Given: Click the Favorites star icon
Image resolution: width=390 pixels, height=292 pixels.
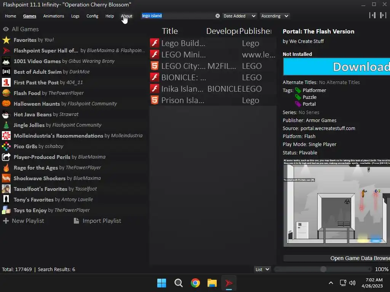Looking at the screenshot, I should (x=6, y=40).
